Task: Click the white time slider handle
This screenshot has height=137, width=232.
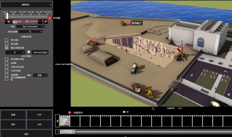Action: coord(7,16)
